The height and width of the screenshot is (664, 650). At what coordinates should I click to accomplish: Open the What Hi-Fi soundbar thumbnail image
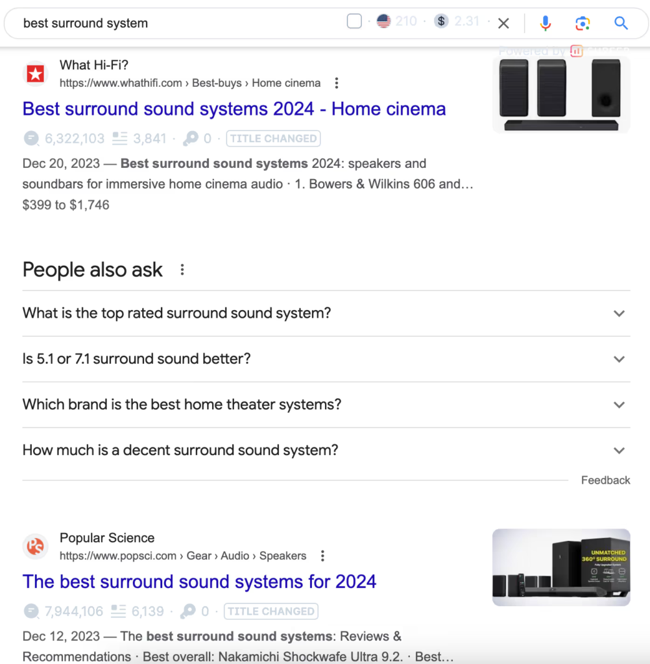click(x=561, y=95)
